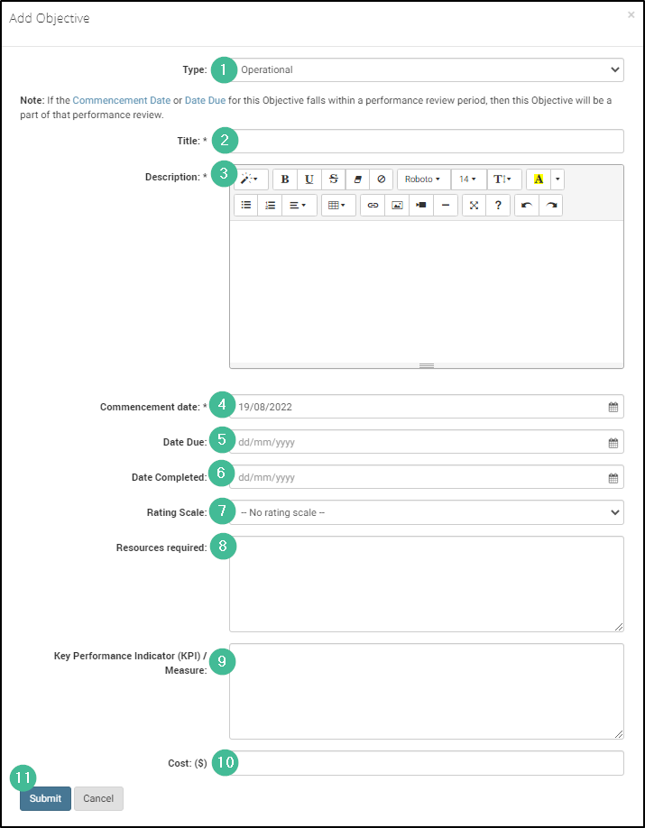Viewport: 645px width, 828px height.
Task: Switch editor to full screen mode
Action: click(475, 206)
